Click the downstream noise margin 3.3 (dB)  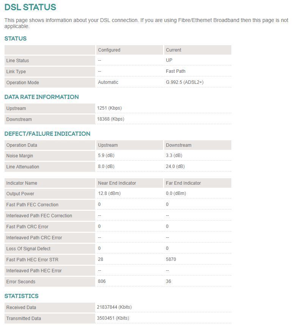174,155
